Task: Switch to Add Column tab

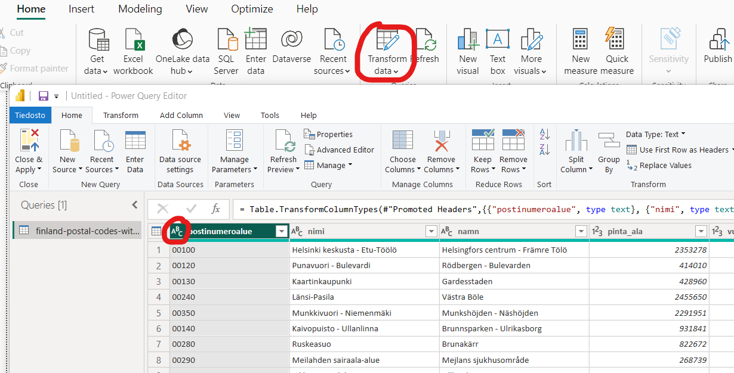Action: coord(181,115)
